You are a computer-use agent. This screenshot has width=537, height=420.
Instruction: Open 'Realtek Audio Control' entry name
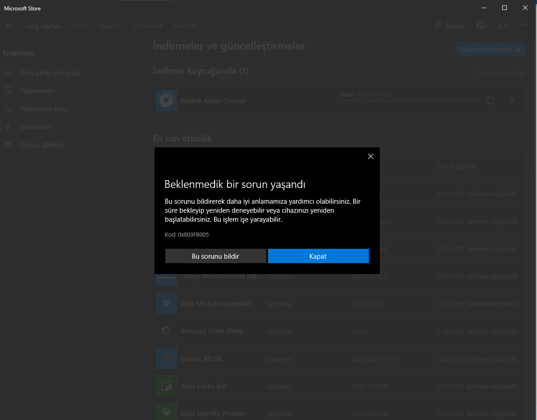(x=213, y=100)
